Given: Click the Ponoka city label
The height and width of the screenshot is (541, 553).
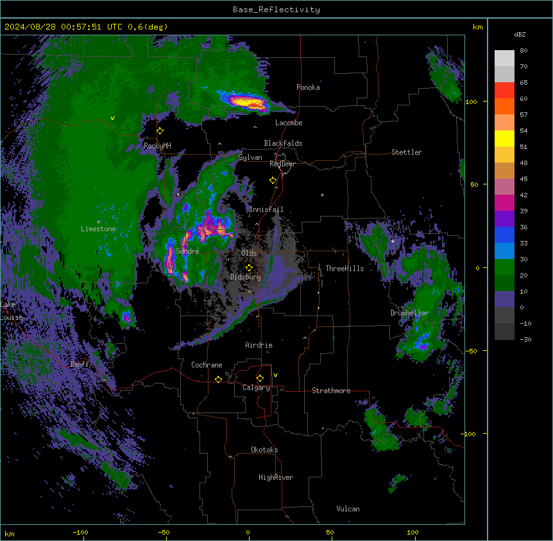Looking at the screenshot, I should [308, 87].
